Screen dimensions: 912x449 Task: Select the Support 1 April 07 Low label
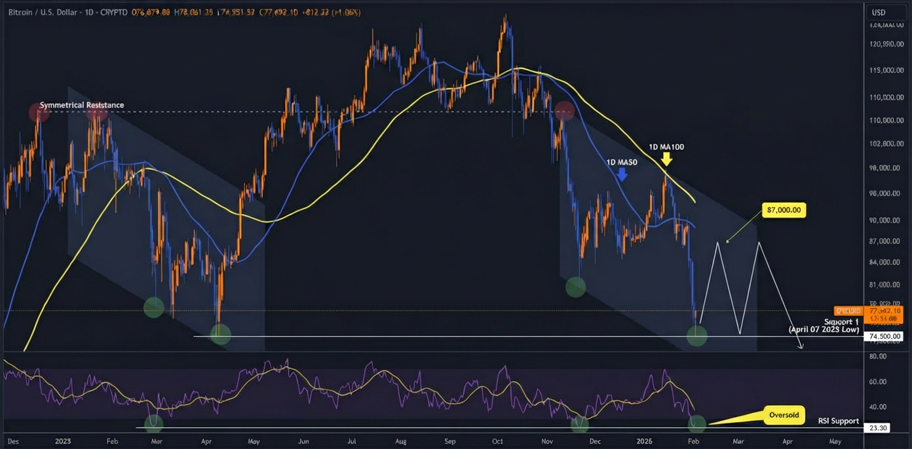point(823,326)
